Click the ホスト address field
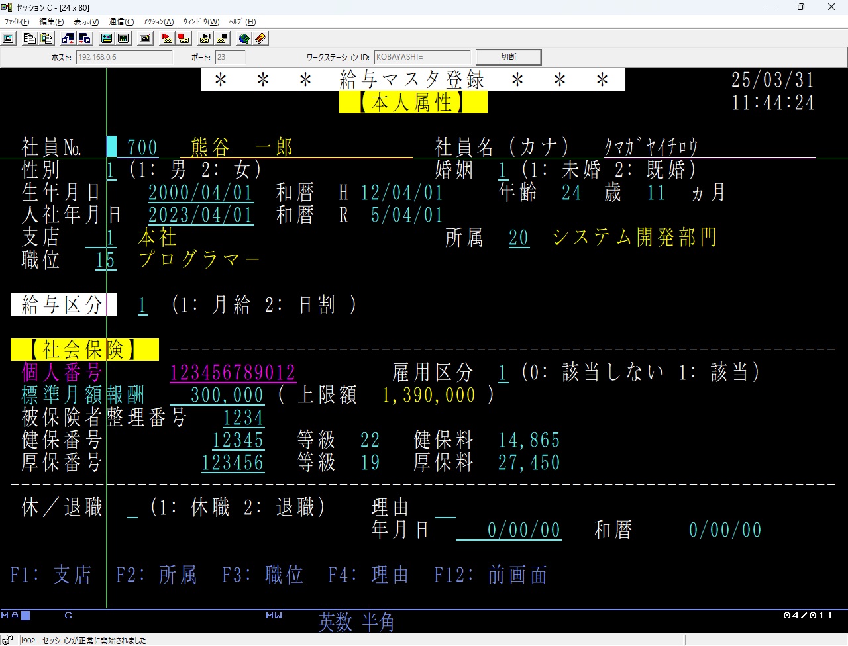The image size is (848, 646). pos(124,58)
